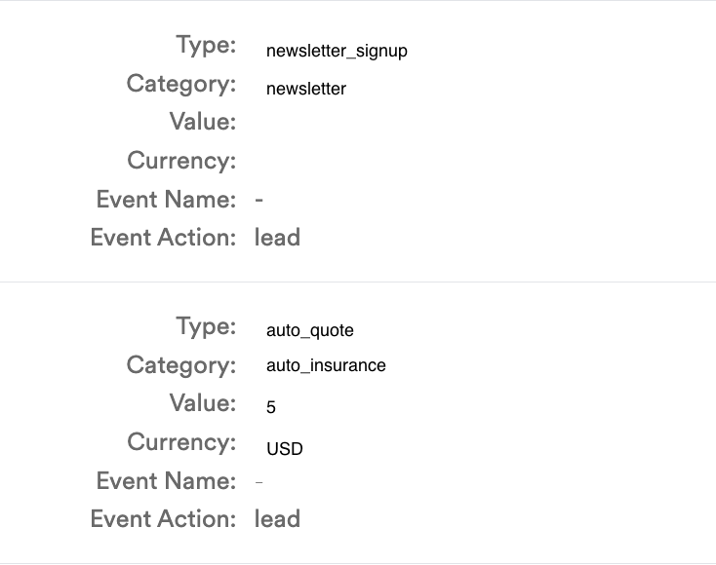Select the auto_quote type value
The width and height of the screenshot is (716, 565).
click(x=309, y=330)
